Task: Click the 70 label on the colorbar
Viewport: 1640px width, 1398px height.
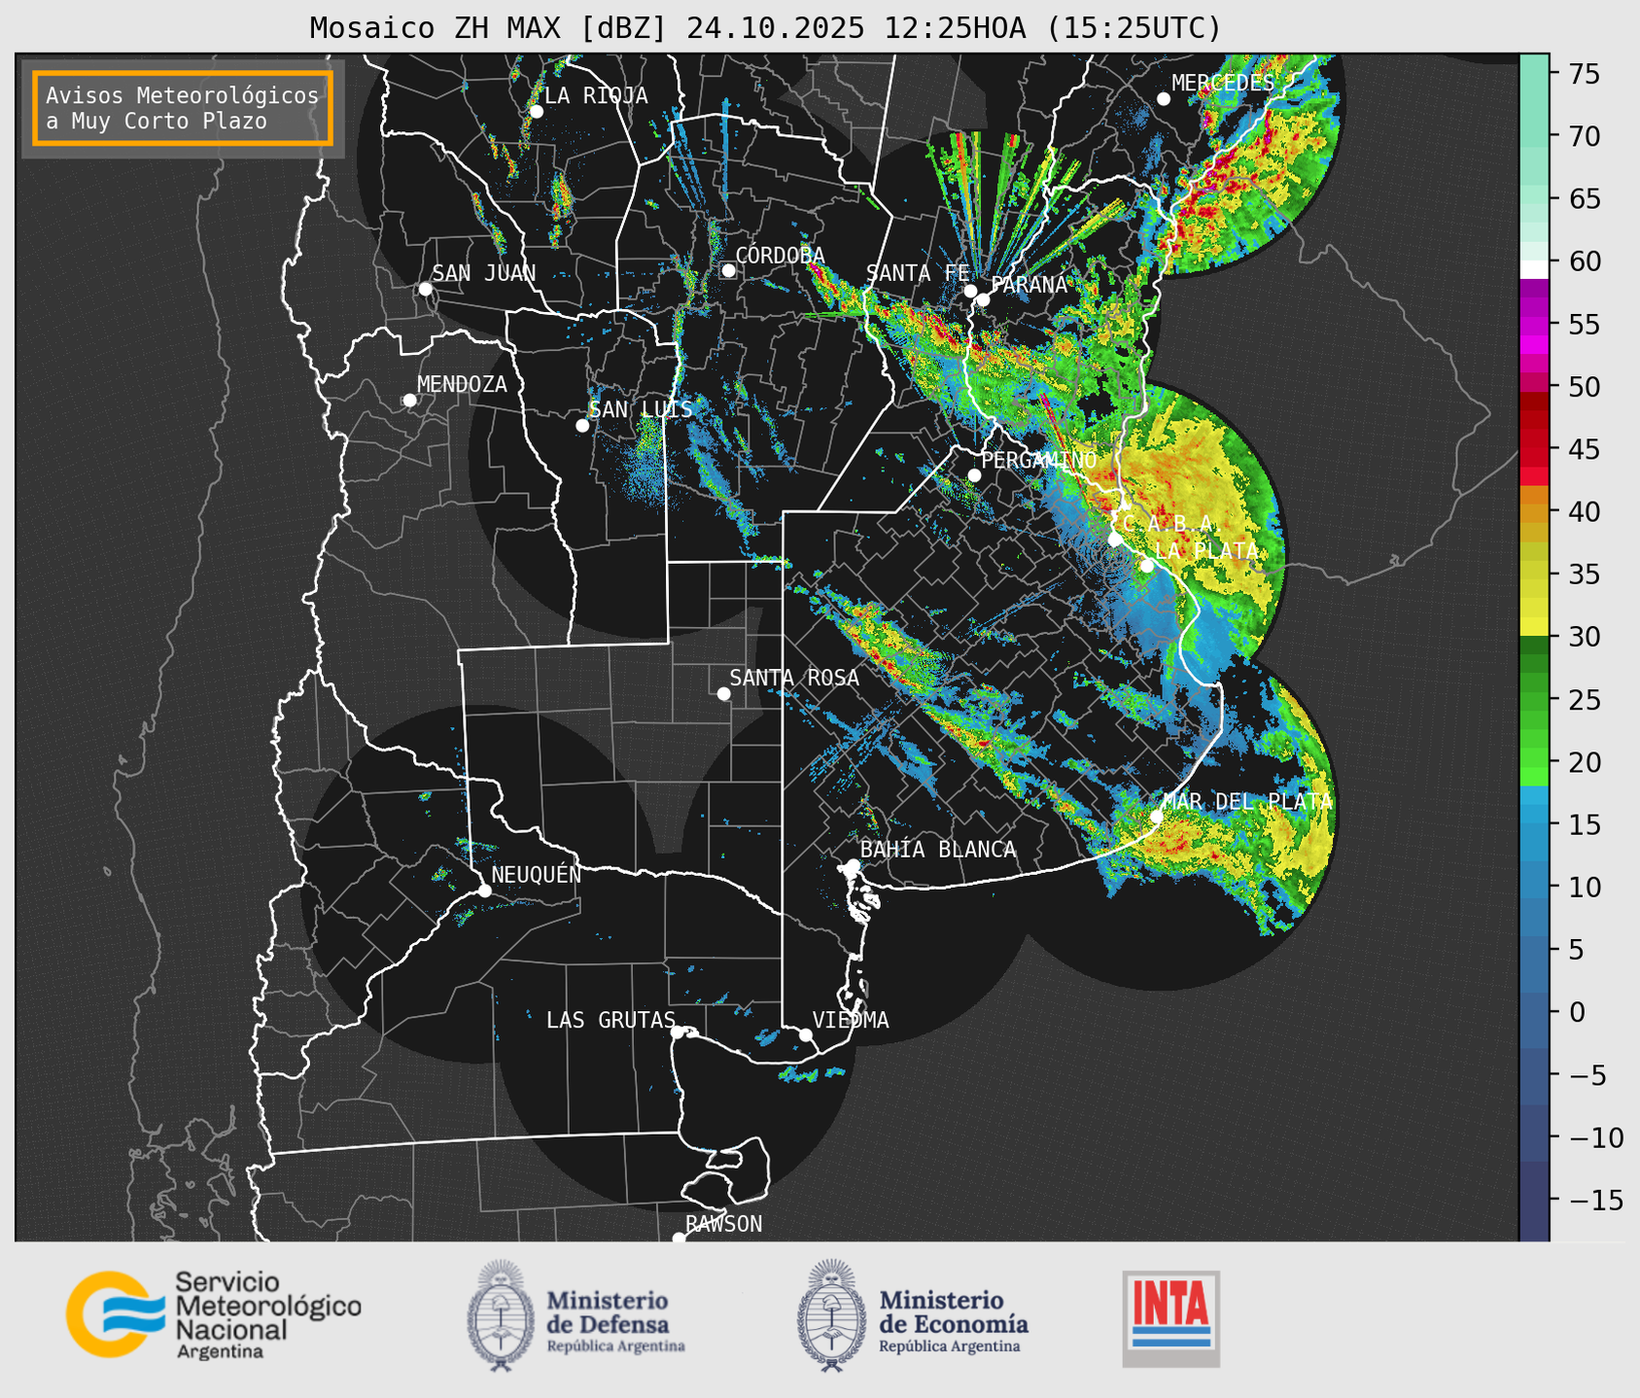Action: point(1583,137)
